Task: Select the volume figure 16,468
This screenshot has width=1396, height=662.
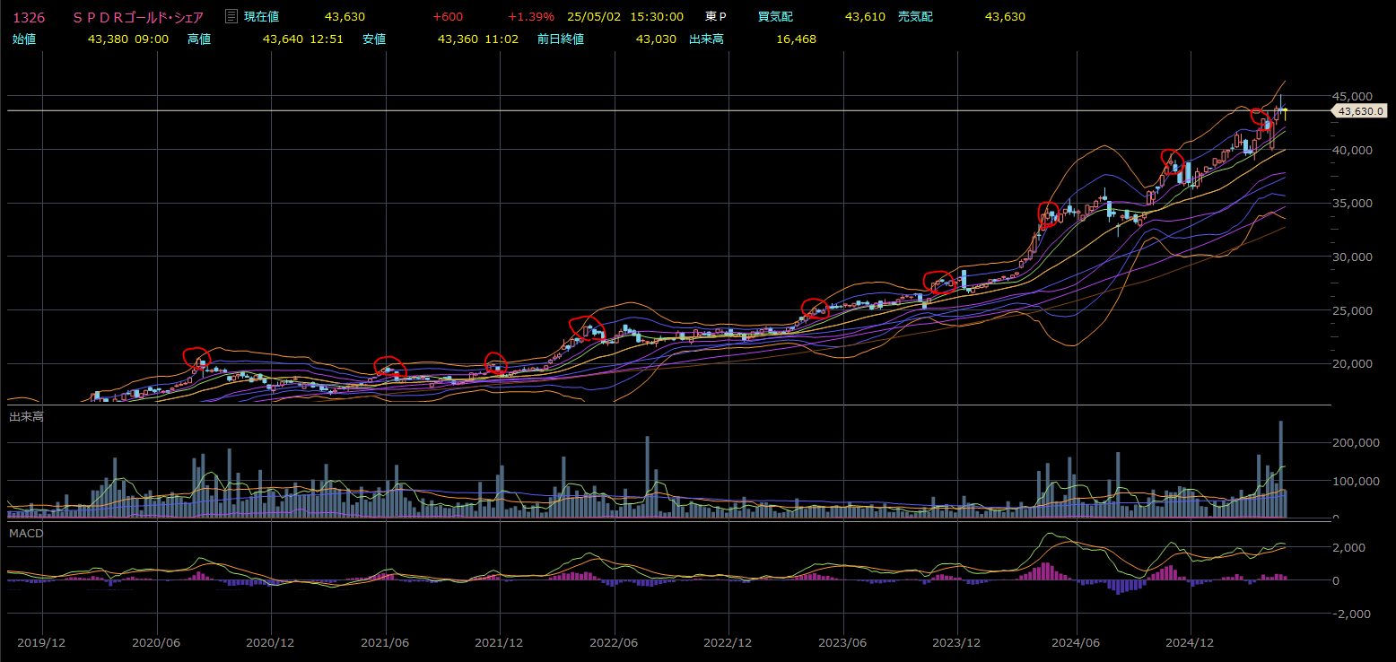Action: click(796, 39)
